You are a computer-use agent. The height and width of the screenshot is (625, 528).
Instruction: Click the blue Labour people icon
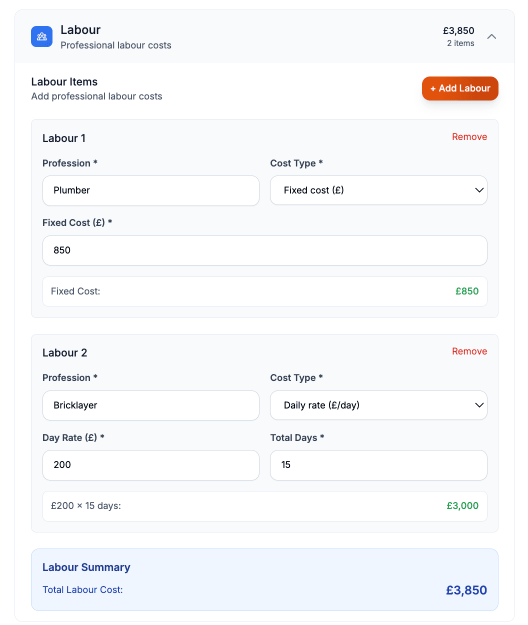[41, 36]
